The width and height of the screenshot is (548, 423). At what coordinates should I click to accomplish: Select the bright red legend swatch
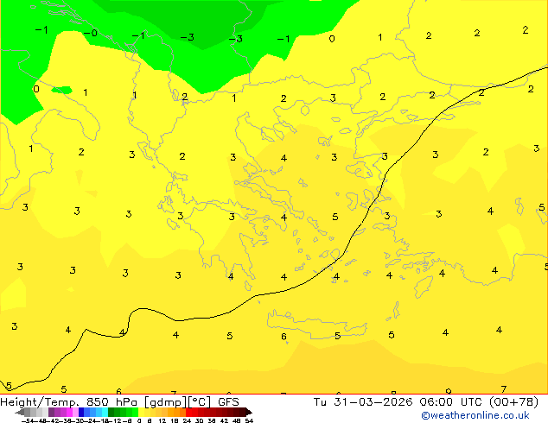click(188, 412)
